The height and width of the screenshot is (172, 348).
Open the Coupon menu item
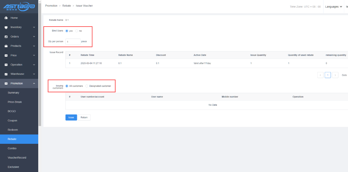coord(12,121)
